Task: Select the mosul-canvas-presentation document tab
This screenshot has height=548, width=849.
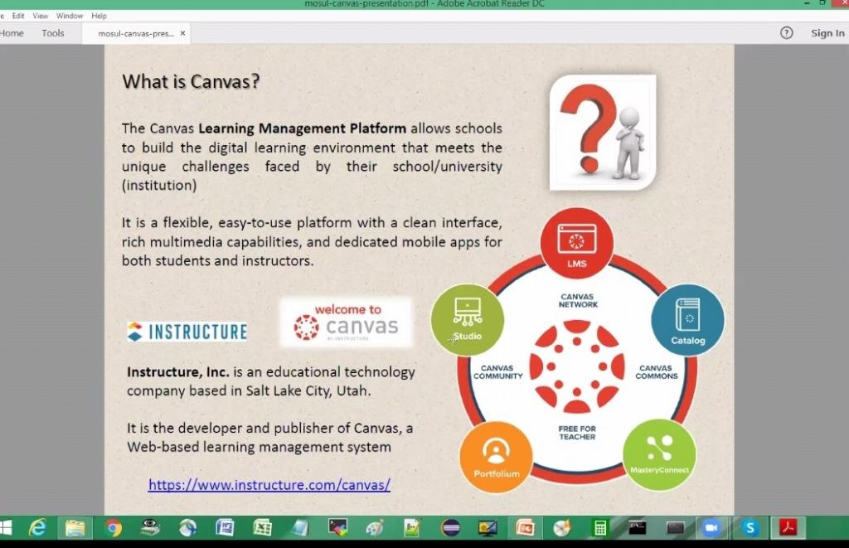Action: pos(135,34)
